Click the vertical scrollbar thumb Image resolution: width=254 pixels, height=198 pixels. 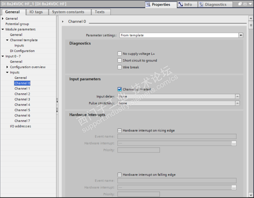(x=251, y=25)
